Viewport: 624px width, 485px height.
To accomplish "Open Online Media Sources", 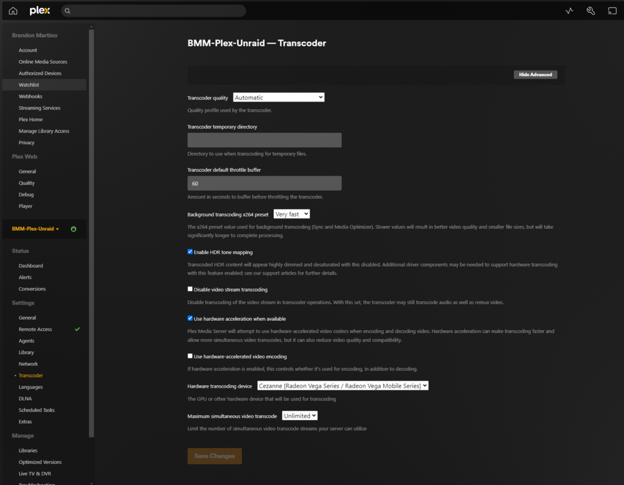I will point(43,62).
